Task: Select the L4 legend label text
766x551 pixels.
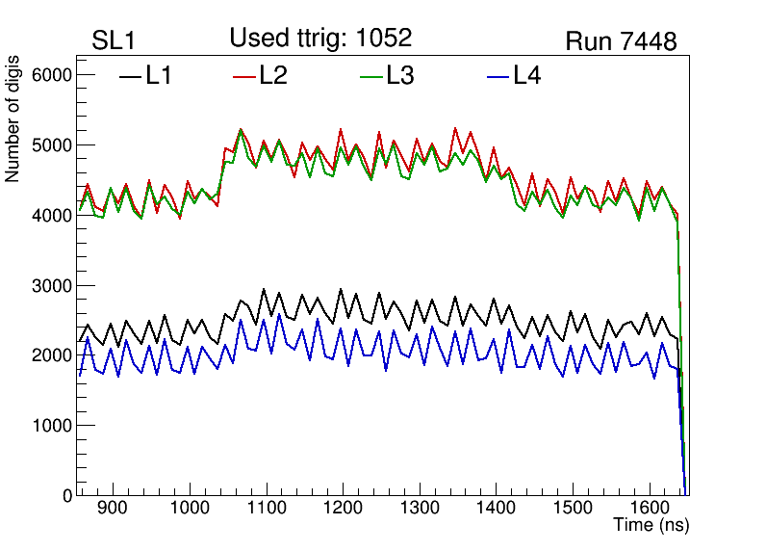Action: tap(526, 76)
